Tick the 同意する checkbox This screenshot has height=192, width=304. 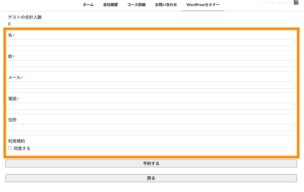[x=10, y=148]
